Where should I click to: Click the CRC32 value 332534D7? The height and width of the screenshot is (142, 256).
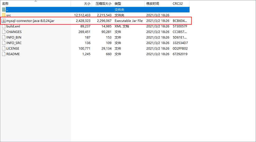[180, 43]
